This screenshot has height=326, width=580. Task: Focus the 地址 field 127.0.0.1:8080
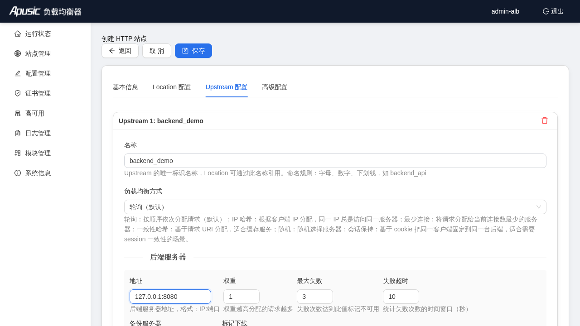click(170, 297)
